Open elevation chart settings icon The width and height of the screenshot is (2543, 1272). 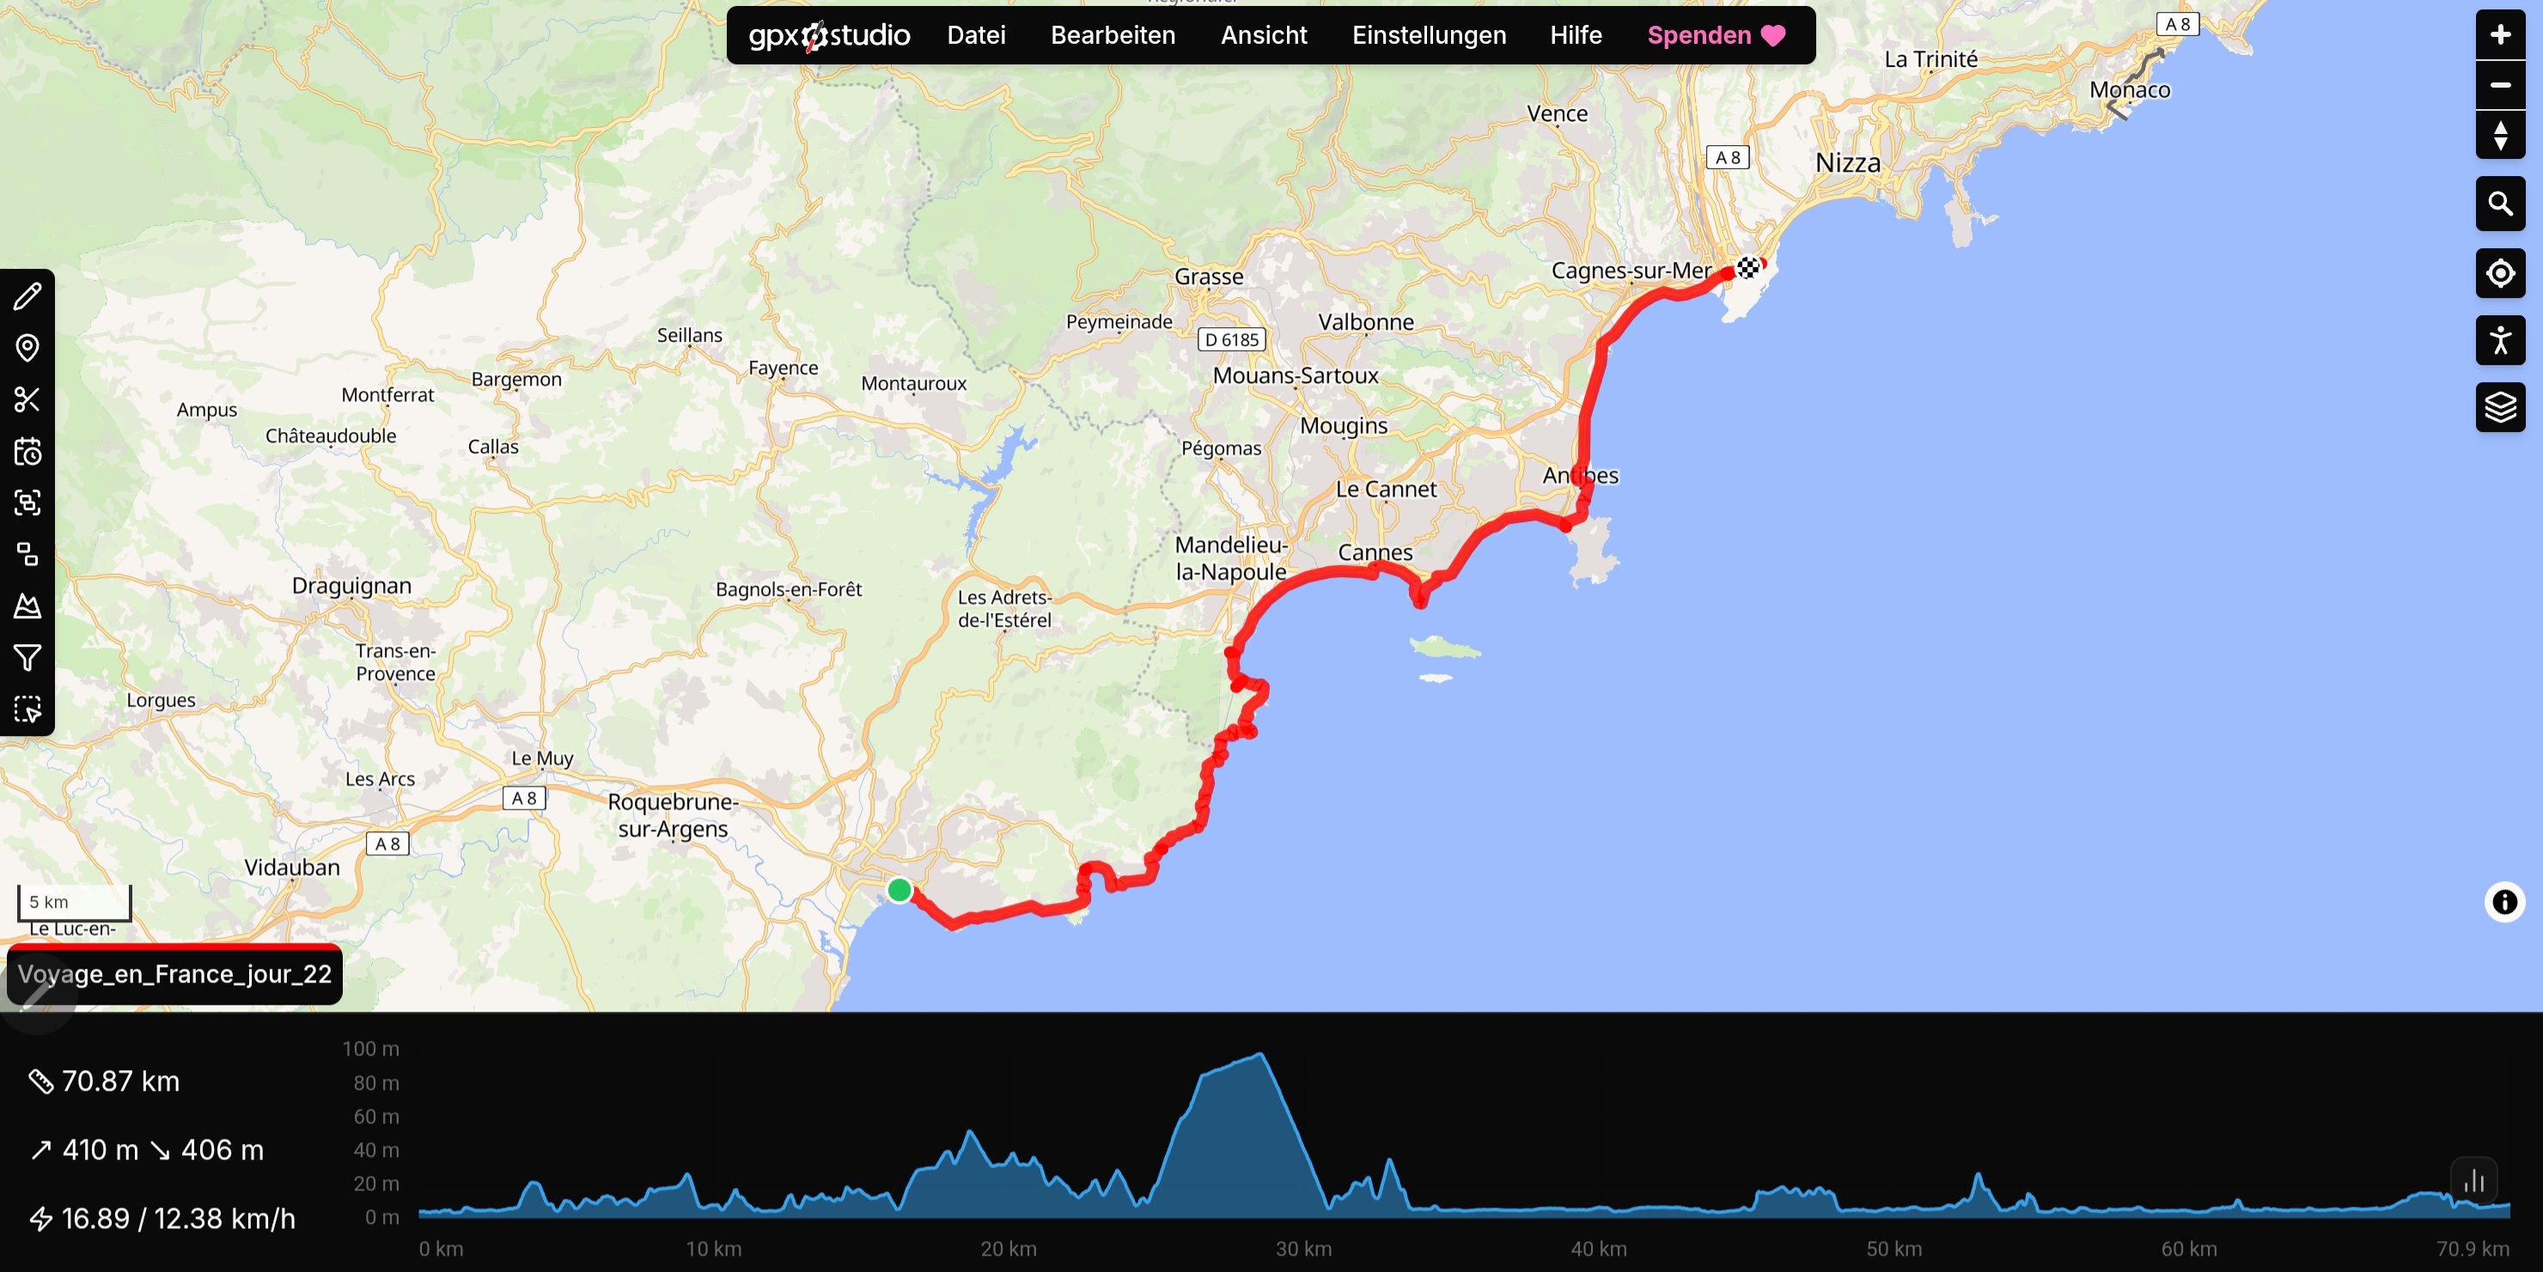[2474, 1180]
